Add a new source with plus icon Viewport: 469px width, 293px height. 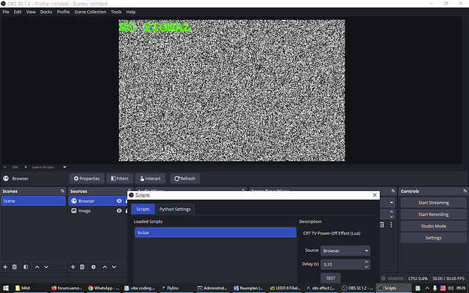pyautogui.click(x=73, y=267)
